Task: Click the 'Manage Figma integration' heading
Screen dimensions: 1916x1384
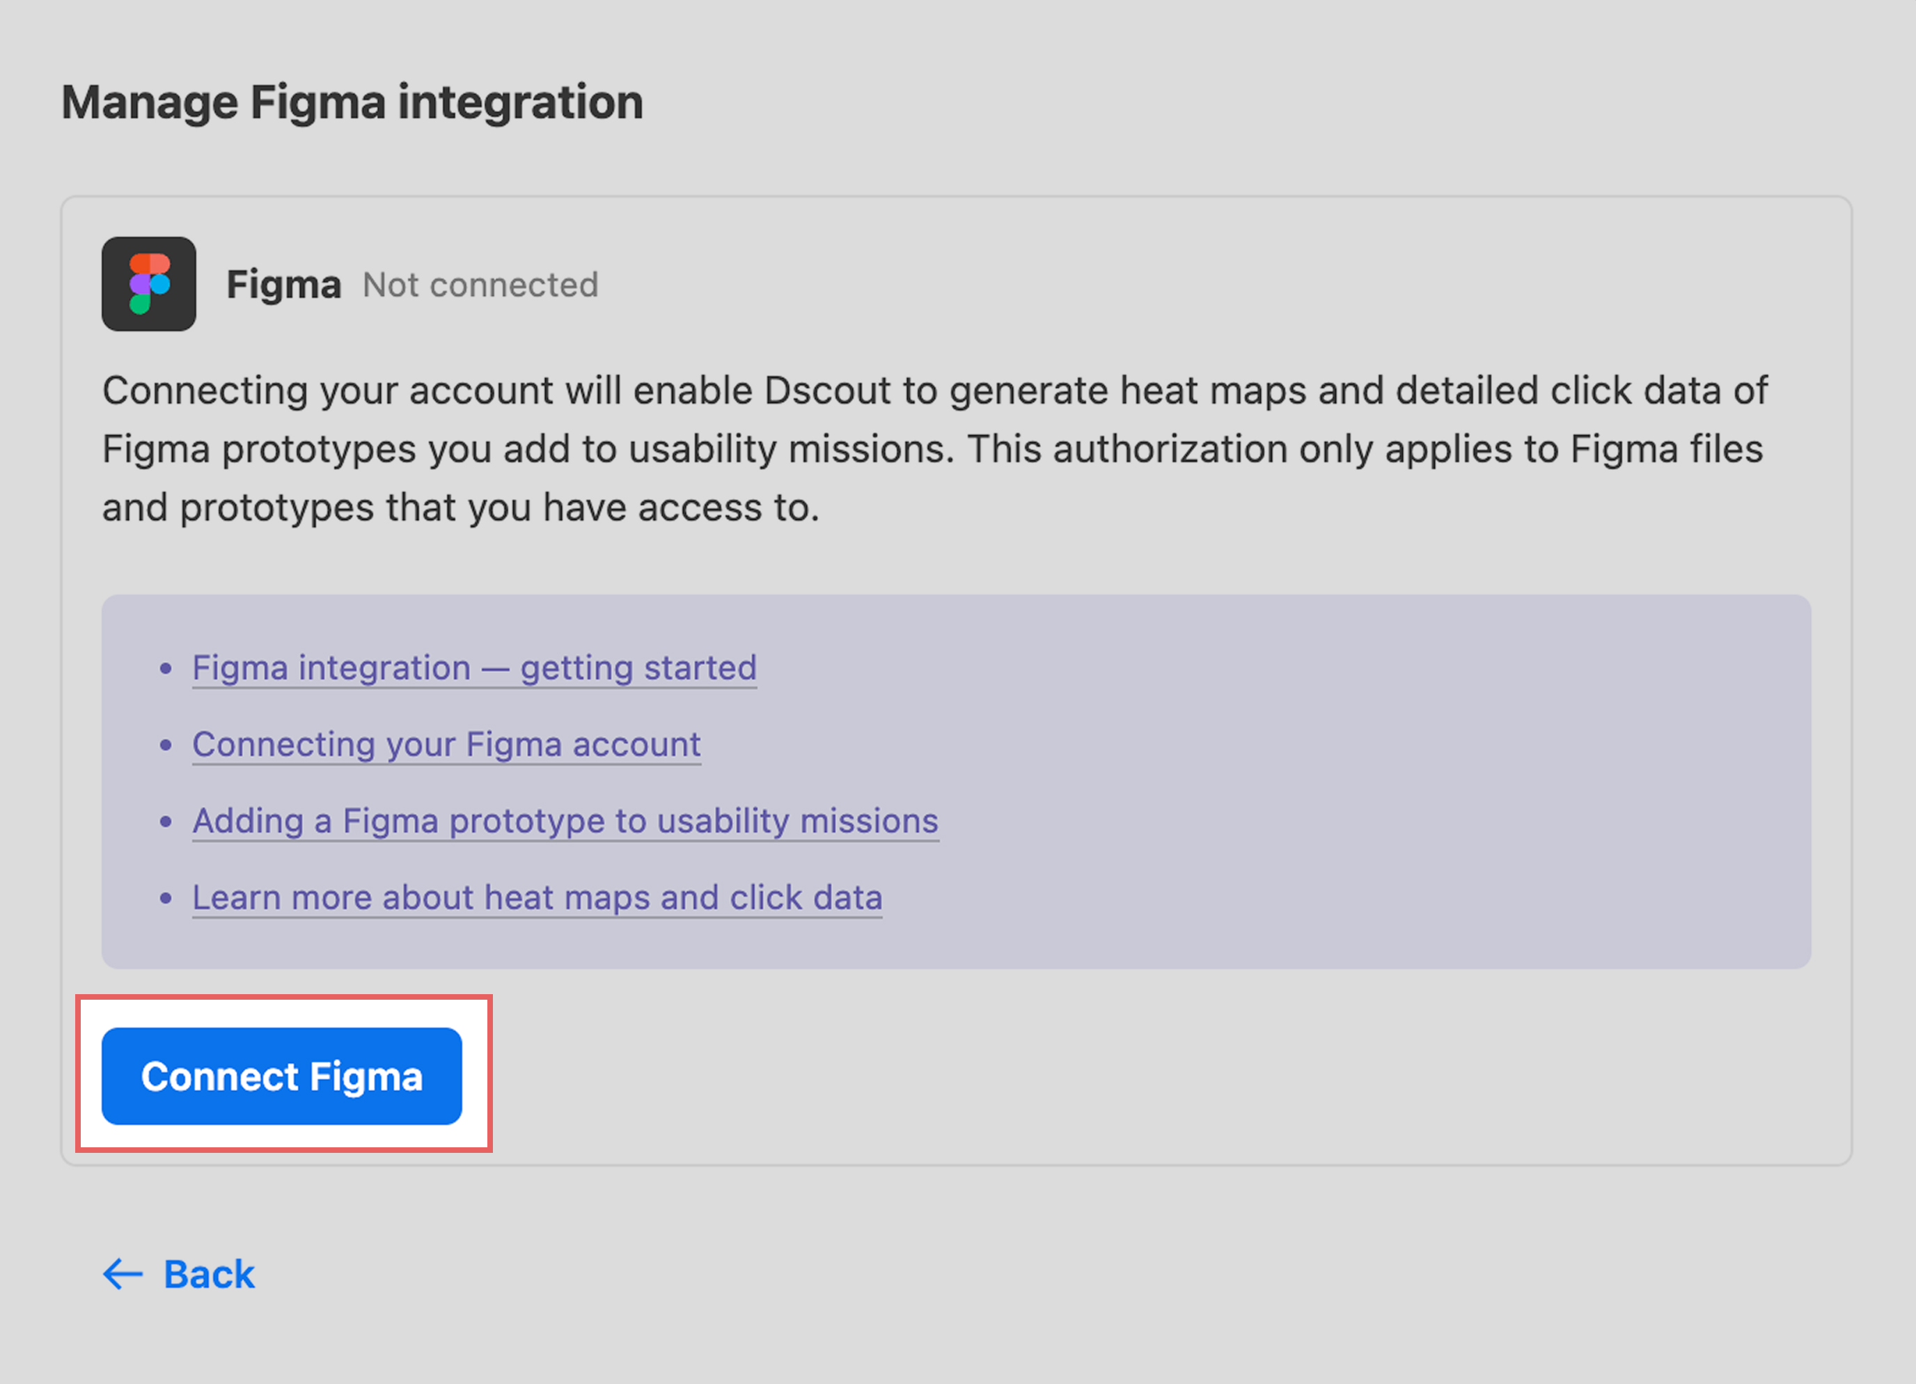Action: coord(352,102)
